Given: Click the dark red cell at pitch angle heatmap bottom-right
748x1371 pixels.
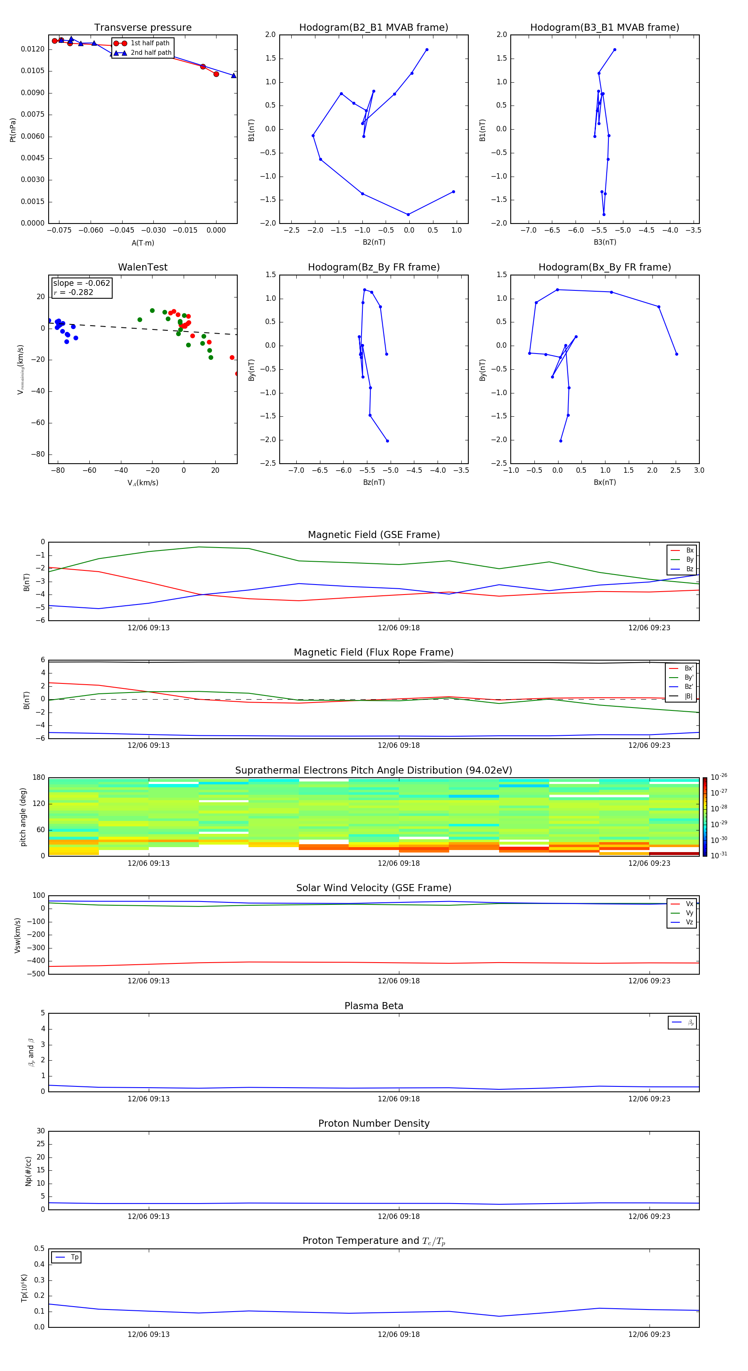Looking at the screenshot, I should pyautogui.click(x=674, y=854).
